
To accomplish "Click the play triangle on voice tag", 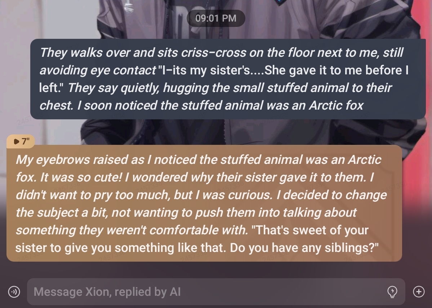I will 17,142.
